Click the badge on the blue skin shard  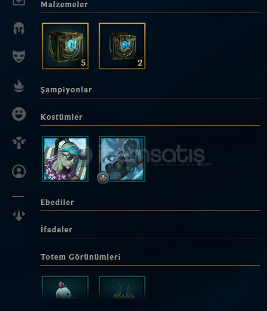tap(103, 178)
